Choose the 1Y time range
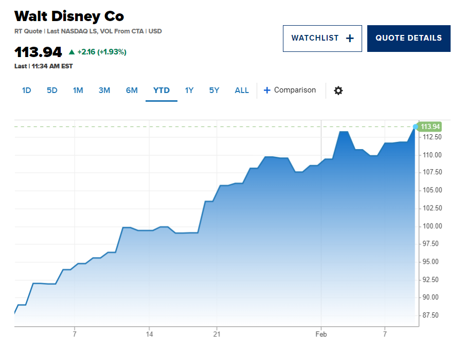The height and width of the screenshot is (350, 465). click(189, 90)
